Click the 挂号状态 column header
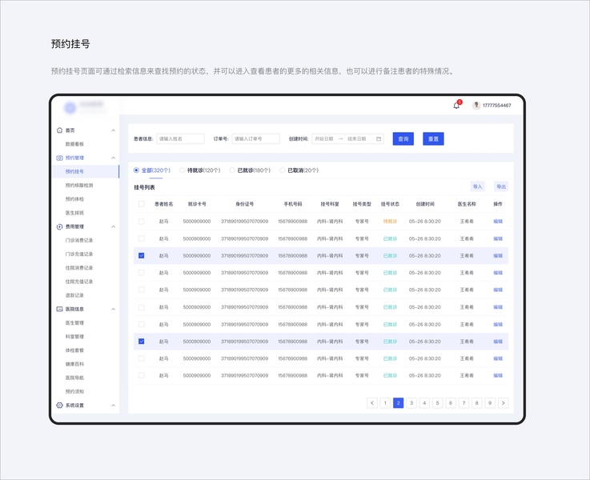Screen dimensions: 590x480 pos(390,204)
